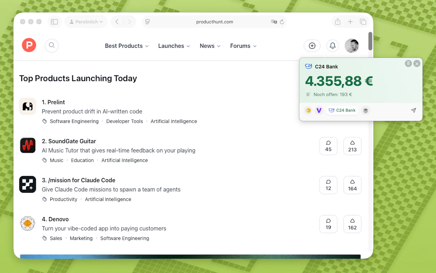
Task: Open the notifications bell
Action: 332,46
